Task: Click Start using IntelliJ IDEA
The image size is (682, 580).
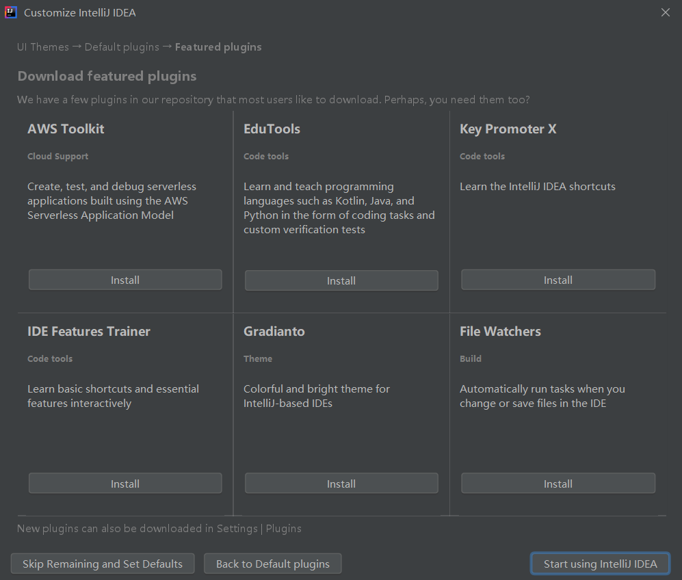Action: 600,564
